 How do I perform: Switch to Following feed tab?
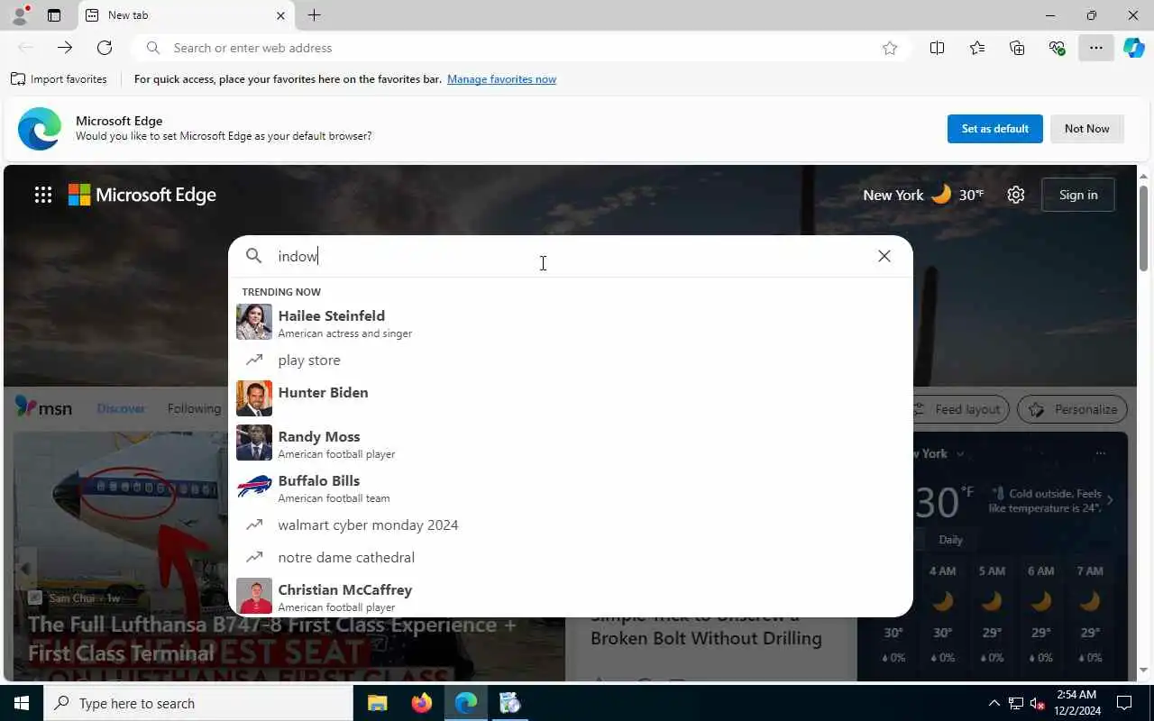pyautogui.click(x=194, y=408)
